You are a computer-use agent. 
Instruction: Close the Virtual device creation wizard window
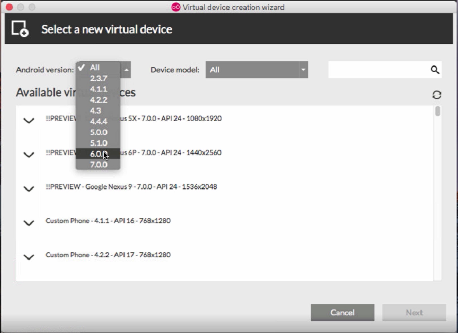(9, 7)
